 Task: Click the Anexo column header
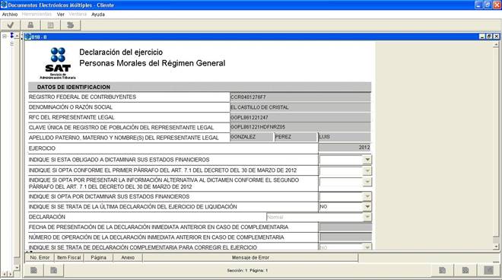tap(128, 258)
